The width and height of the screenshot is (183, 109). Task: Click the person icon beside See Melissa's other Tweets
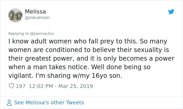9,102
